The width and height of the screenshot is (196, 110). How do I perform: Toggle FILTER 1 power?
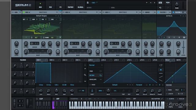(158, 12)
